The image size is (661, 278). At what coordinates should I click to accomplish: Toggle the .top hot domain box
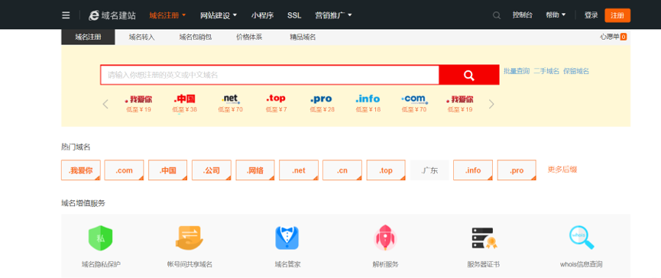pyautogui.click(x=386, y=170)
